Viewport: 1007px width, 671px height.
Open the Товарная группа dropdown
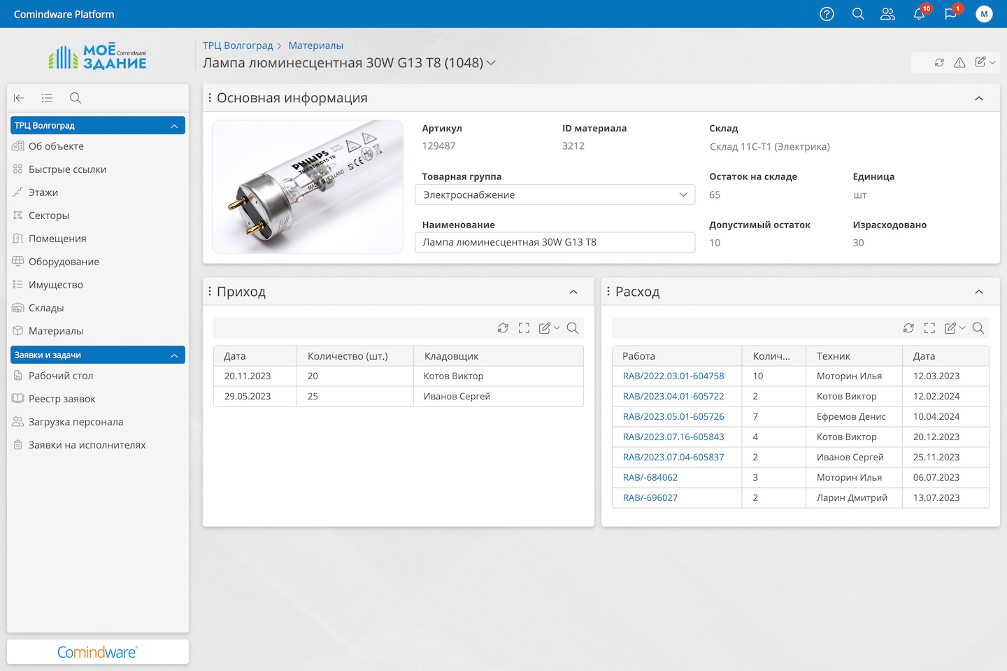[555, 195]
